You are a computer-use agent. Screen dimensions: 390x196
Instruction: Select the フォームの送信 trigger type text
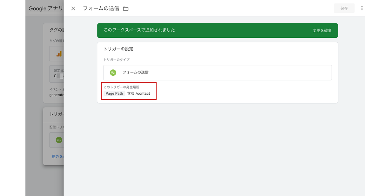135,72
